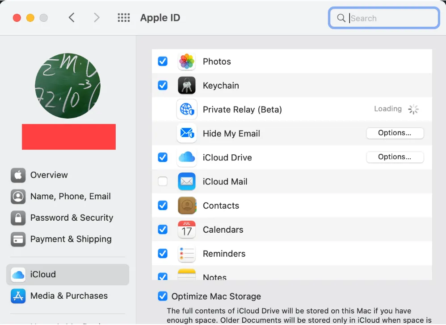The image size is (446, 325).
Task: Click the 'Private Relay (Beta)' label
Action: tap(242, 110)
